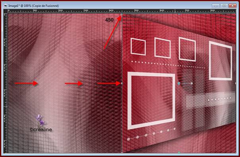Click the left-middle selection handle
The image size is (240, 157).
coord(122,83)
